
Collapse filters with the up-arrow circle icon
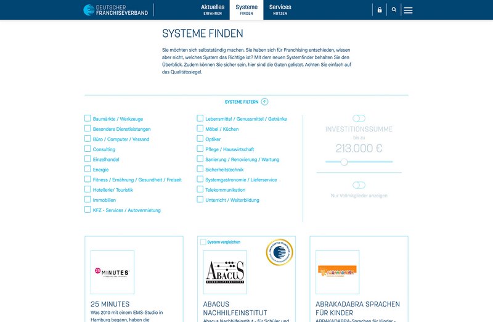[x=265, y=102]
